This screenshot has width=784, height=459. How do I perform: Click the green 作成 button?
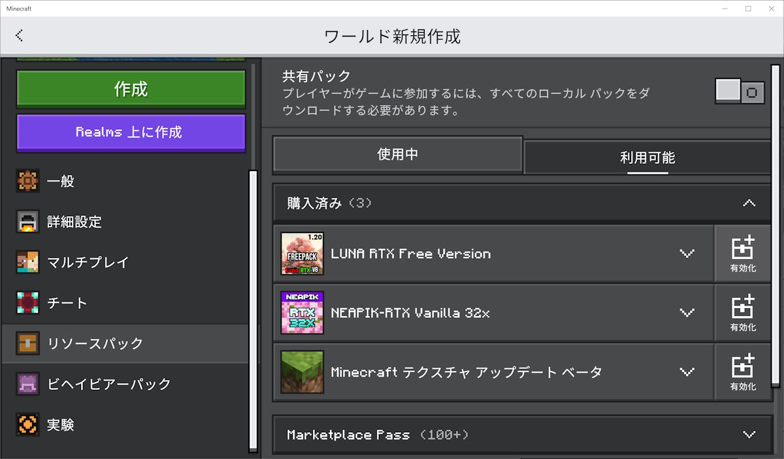[x=131, y=89]
